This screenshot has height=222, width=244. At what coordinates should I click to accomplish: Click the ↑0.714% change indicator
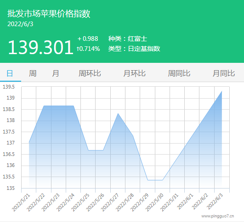[x=88, y=49]
